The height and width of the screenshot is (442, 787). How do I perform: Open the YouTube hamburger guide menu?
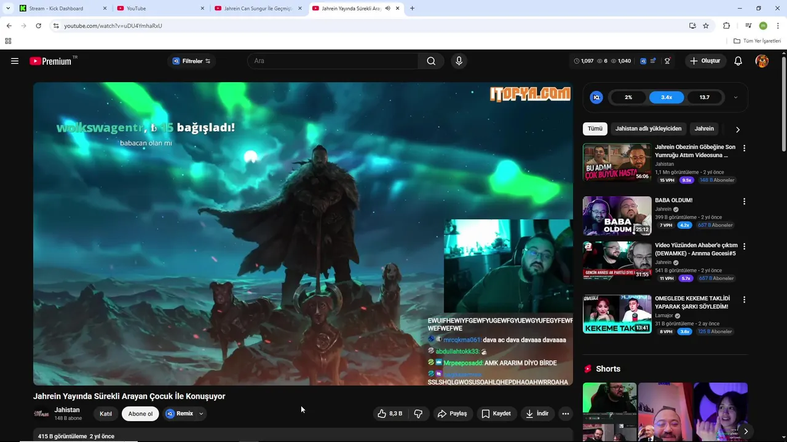pos(15,61)
